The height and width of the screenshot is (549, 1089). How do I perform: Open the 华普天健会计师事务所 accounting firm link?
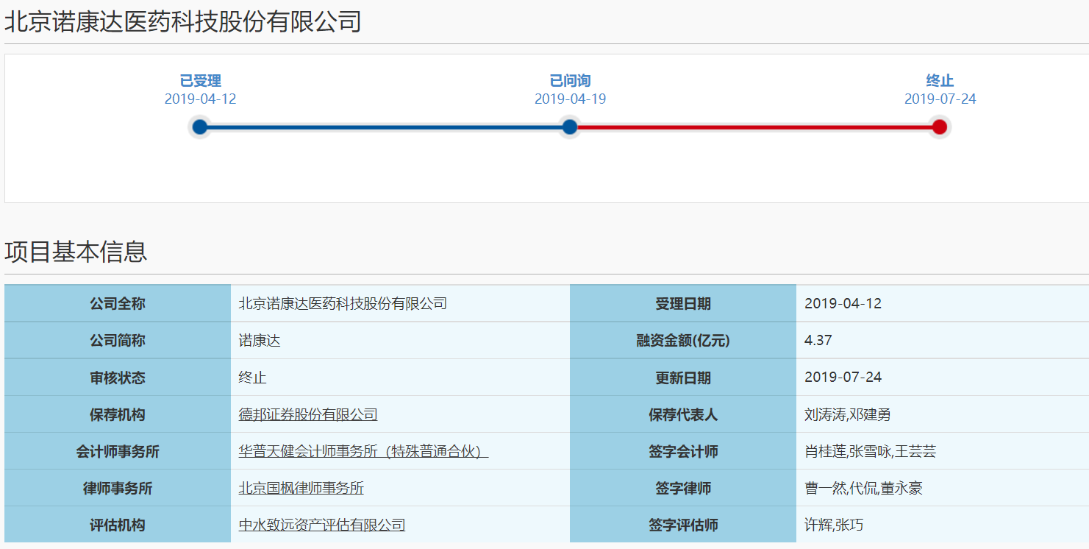click(x=363, y=451)
